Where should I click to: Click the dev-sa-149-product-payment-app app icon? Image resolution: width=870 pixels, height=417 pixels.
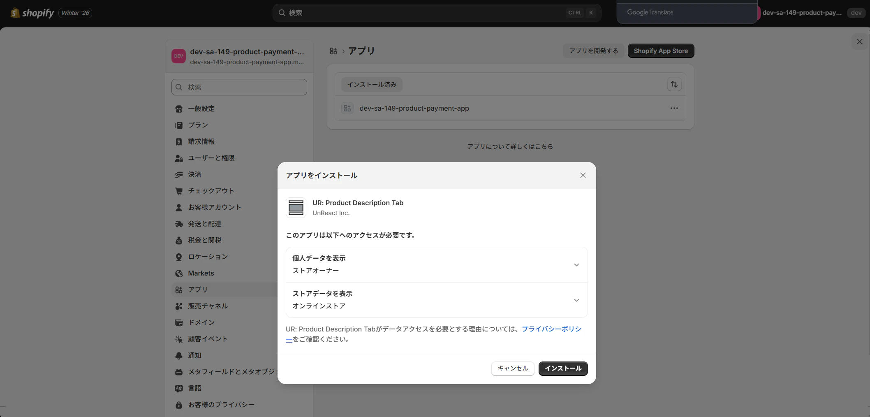[347, 108]
